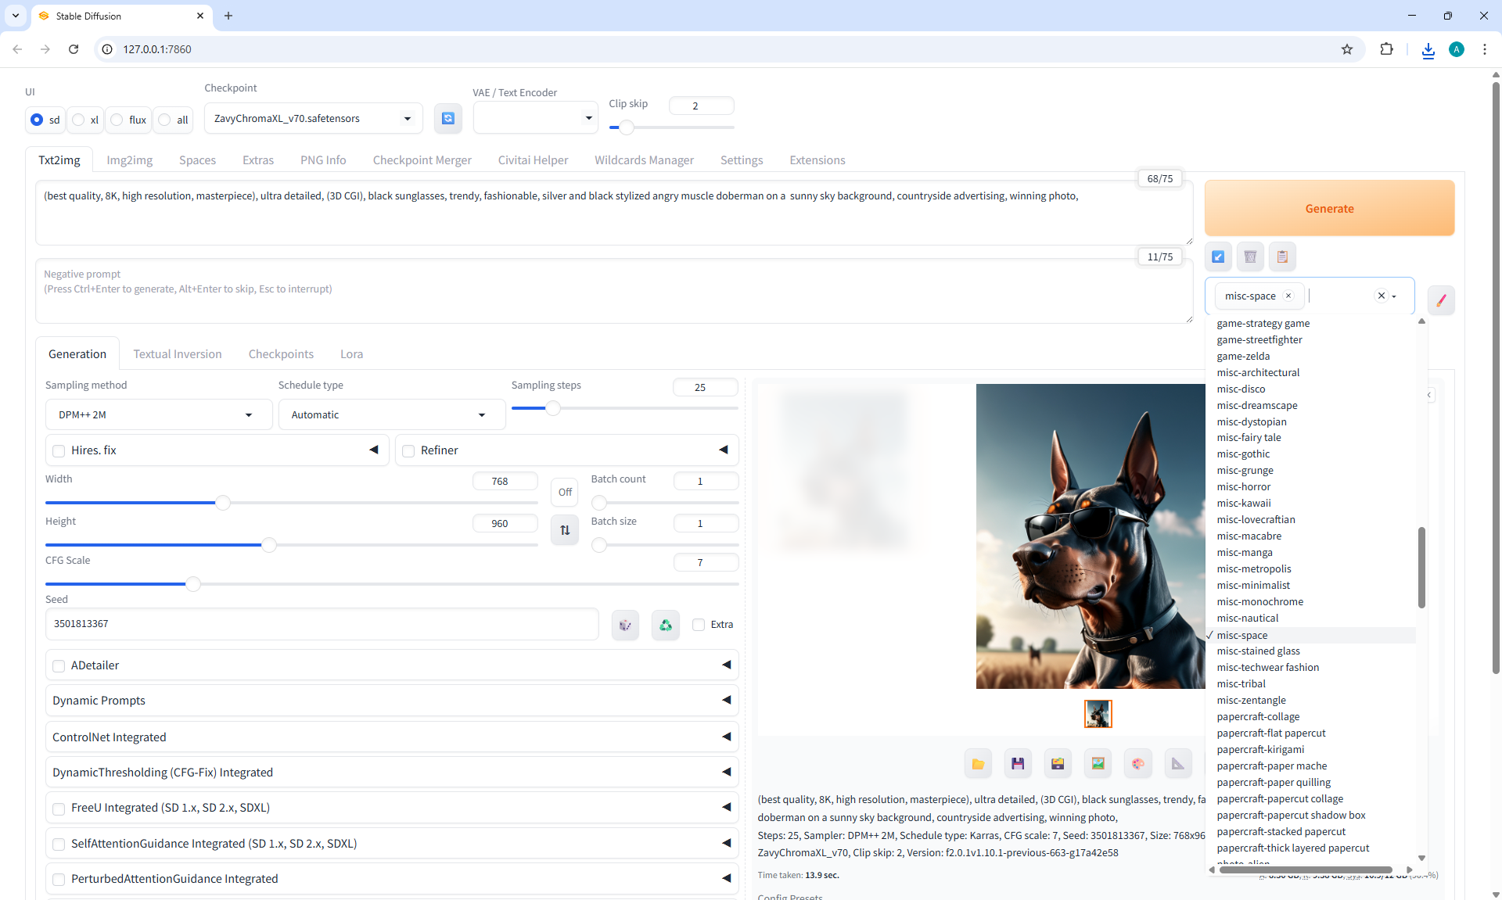Switch to the Img2img tab
1502x900 pixels.
point(129,160)
